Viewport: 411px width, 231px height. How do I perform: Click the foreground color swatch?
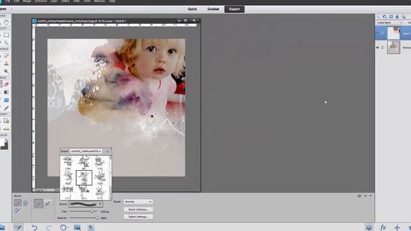2,142
